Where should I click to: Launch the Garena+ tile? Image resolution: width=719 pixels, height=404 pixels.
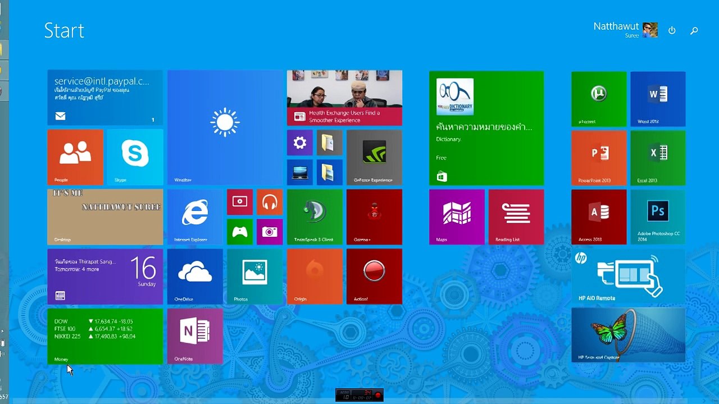click(374, 217)
